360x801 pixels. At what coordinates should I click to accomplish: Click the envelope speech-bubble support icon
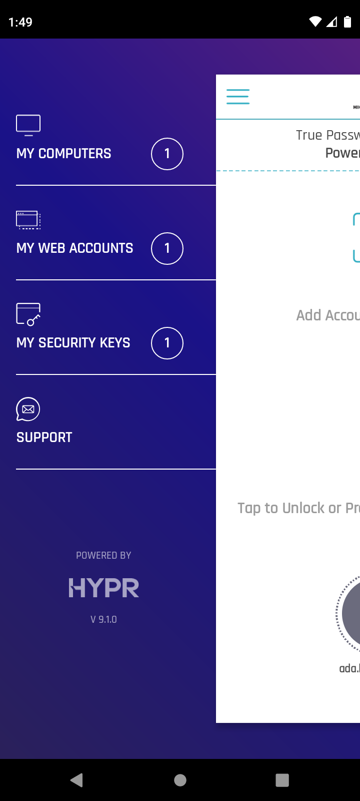[28, 409]
